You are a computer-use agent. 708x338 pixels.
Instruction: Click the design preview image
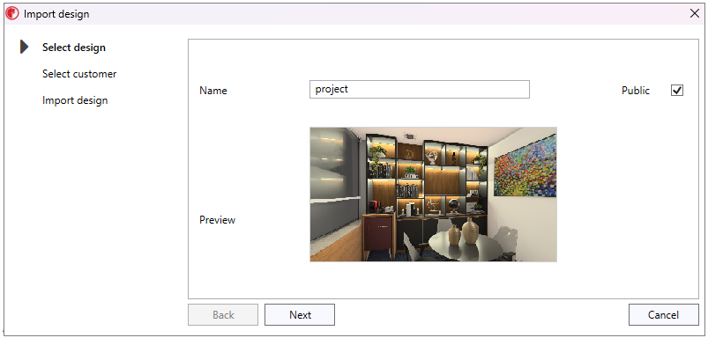(x=433, y=195)
